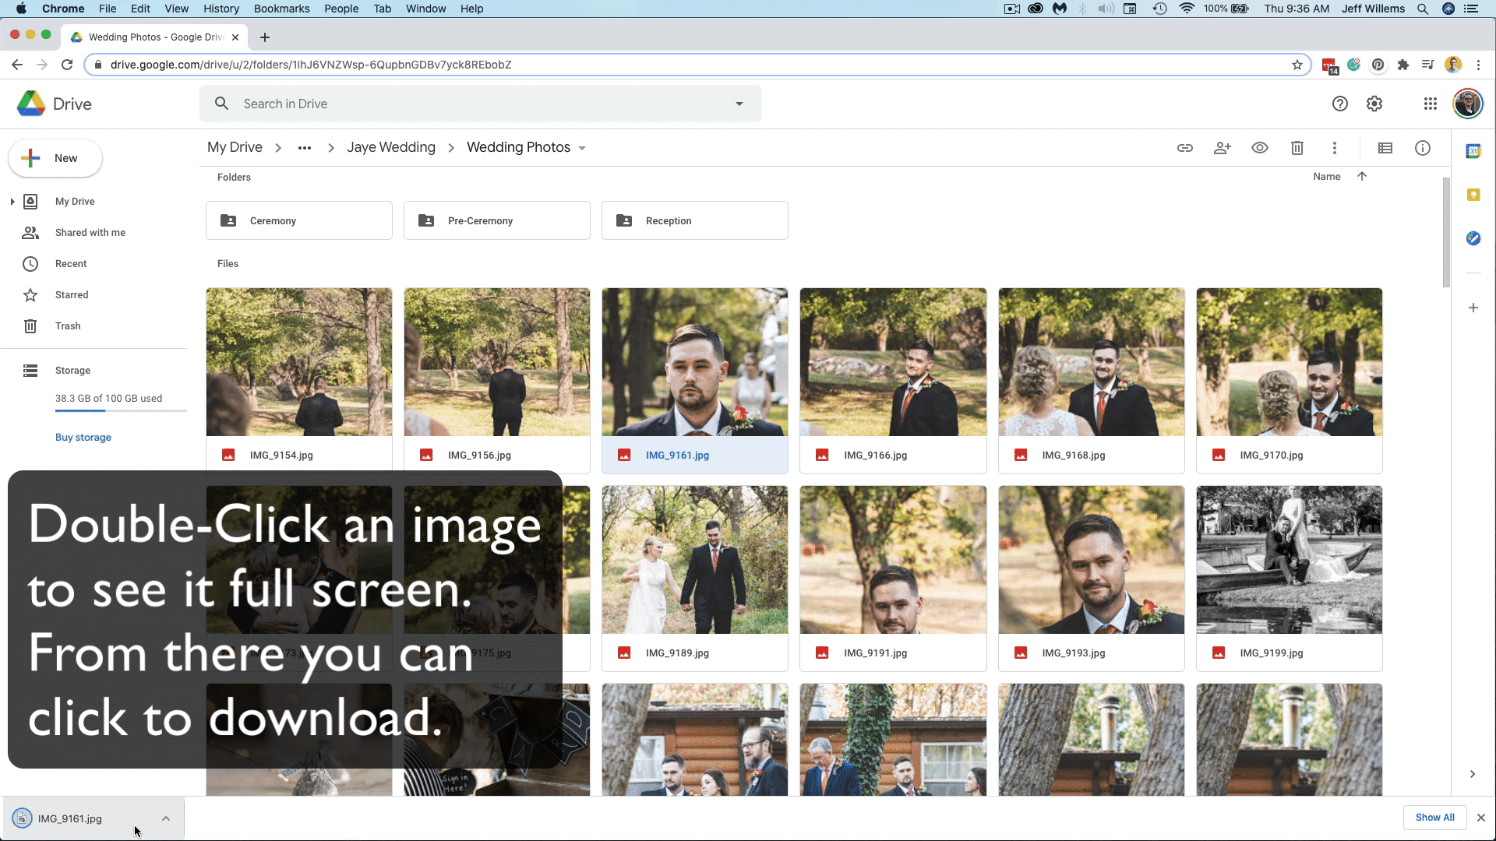Toggle preview using the eye icon
1496x841 pixels.
coord(1259,148)
